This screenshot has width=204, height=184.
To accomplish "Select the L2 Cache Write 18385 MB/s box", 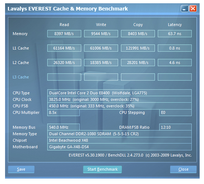I will click(101, 63).
